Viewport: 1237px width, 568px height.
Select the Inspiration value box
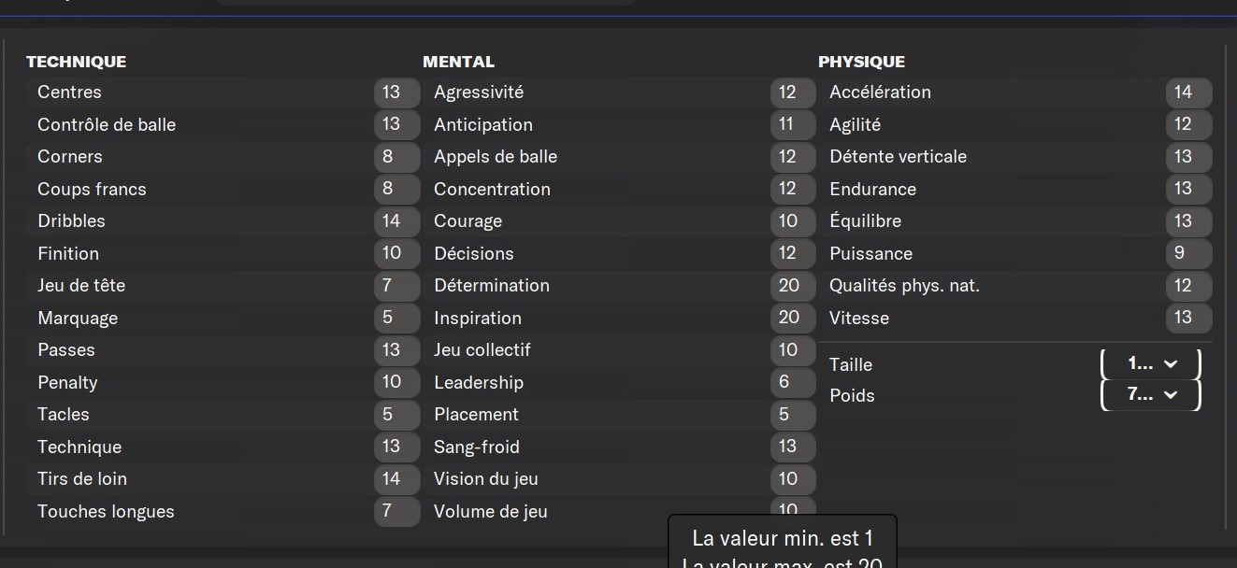tap(793, 318)
